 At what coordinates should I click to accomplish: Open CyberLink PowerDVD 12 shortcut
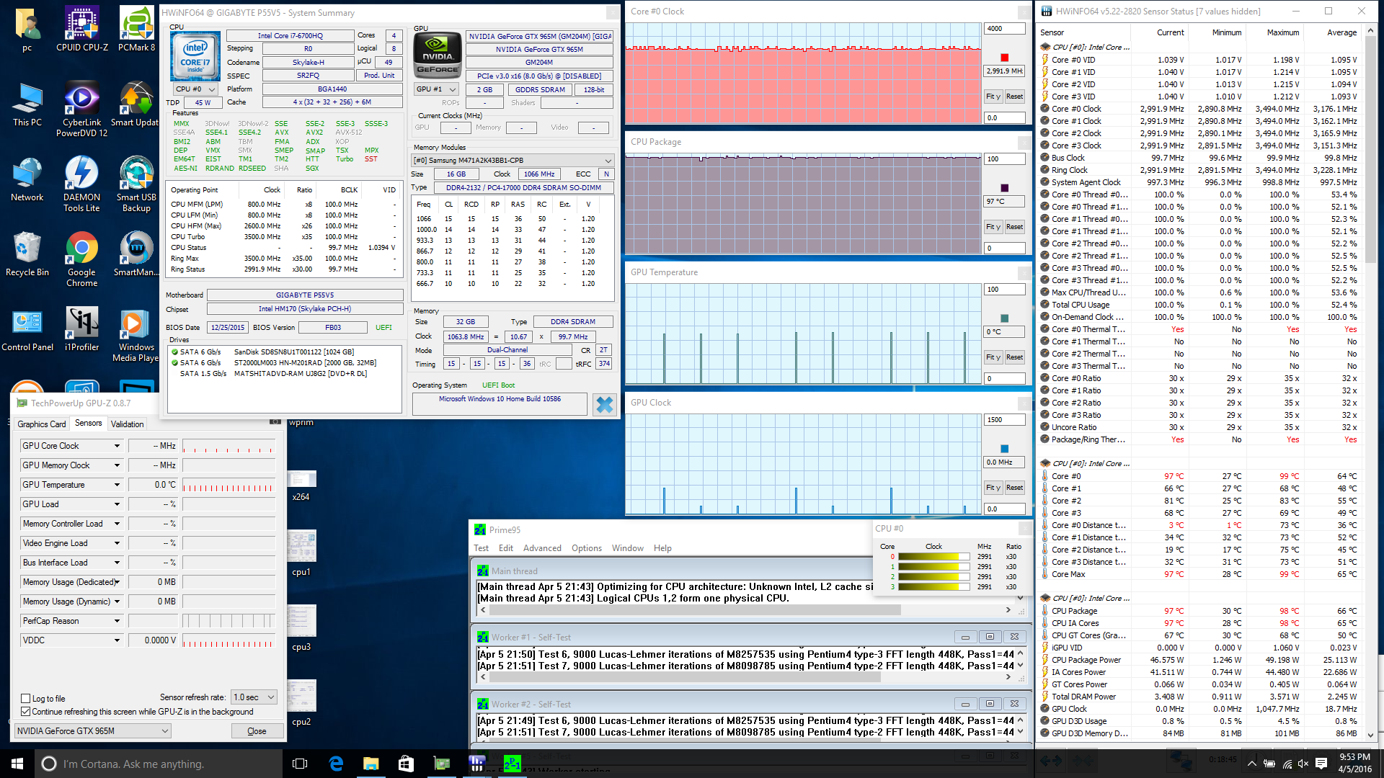point(82,108)
